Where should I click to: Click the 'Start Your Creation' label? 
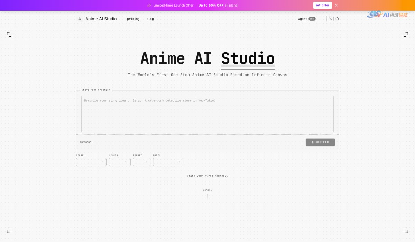coord(96,90)
